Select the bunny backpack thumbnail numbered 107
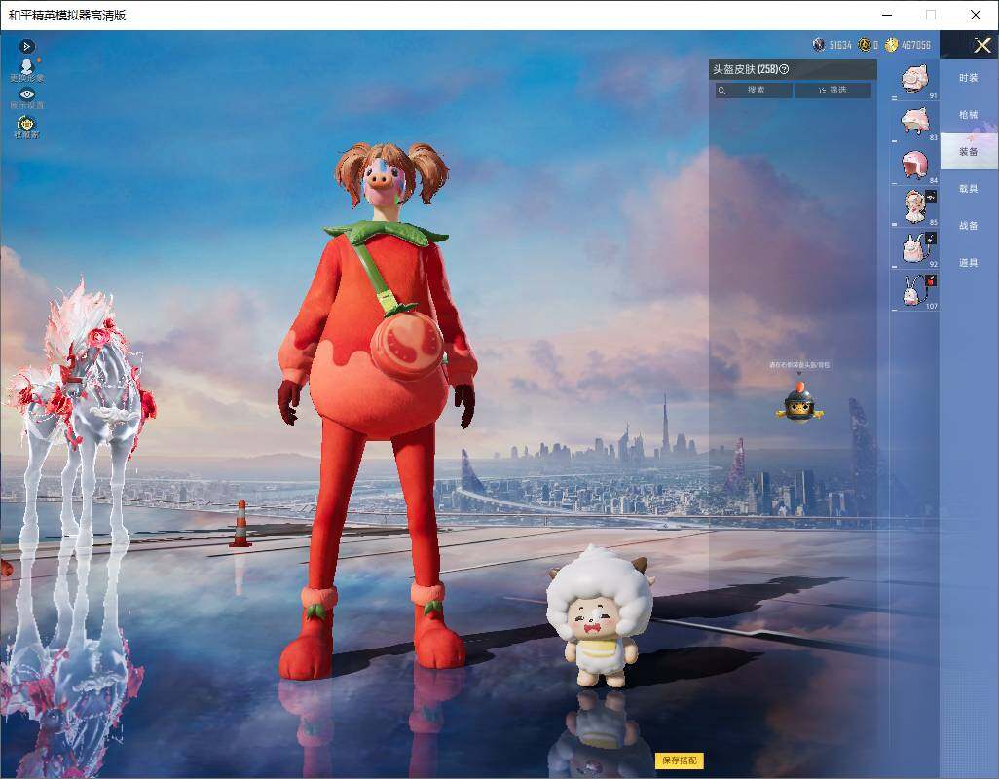This screenshot has height=779, width=999. [x=915, y=290]
